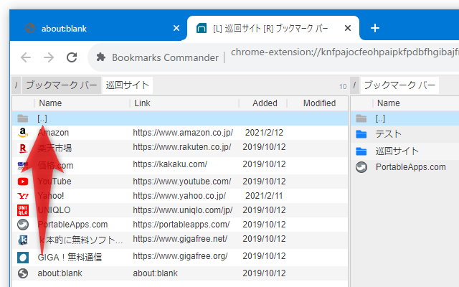Image resolution: width=459 pixels, height=287 pixels.
Task: Click PortableApps.com favicon in left panel
Action: (x=23, y=225)
